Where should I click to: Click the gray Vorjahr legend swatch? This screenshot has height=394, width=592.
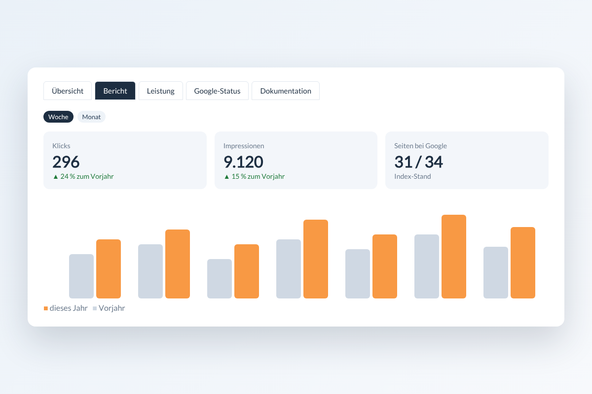[x=95, y=308]
